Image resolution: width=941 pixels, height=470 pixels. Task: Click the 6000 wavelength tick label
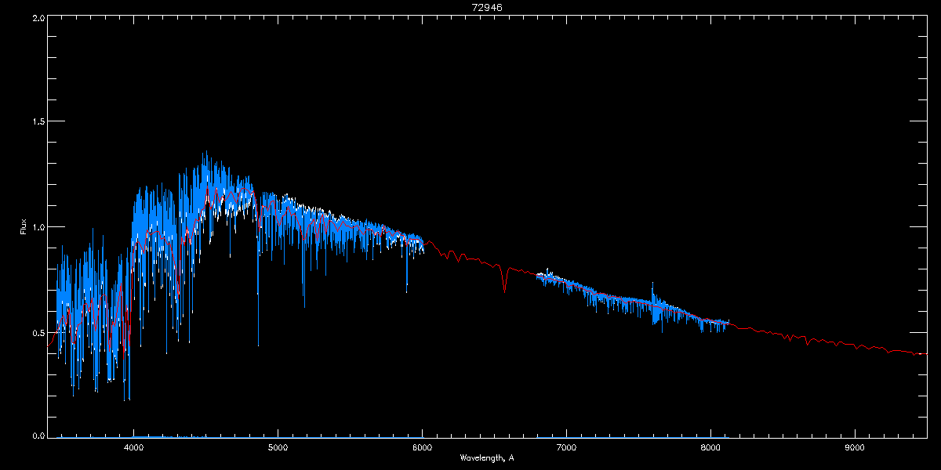pyautogui.click(x=422, y=448)
